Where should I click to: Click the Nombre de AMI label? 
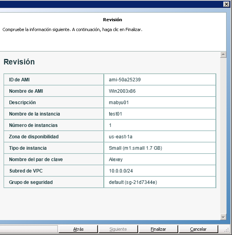click(26, 91)
